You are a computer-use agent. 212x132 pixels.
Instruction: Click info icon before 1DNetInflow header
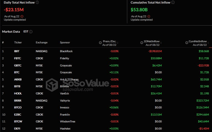[142, 43]
